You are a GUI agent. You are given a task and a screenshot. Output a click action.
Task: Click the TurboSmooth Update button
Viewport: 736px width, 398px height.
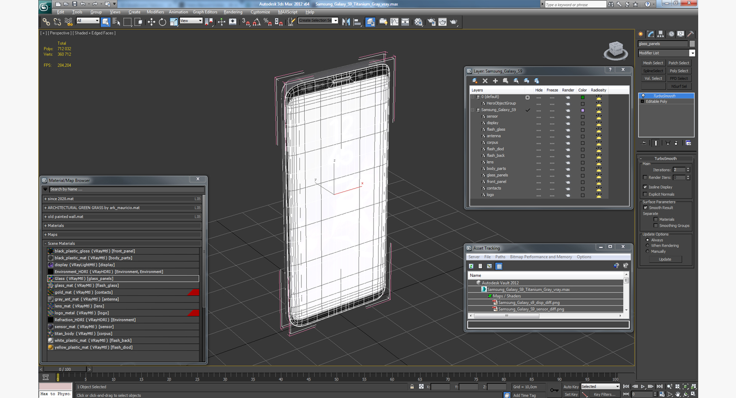tap(665, 259)
